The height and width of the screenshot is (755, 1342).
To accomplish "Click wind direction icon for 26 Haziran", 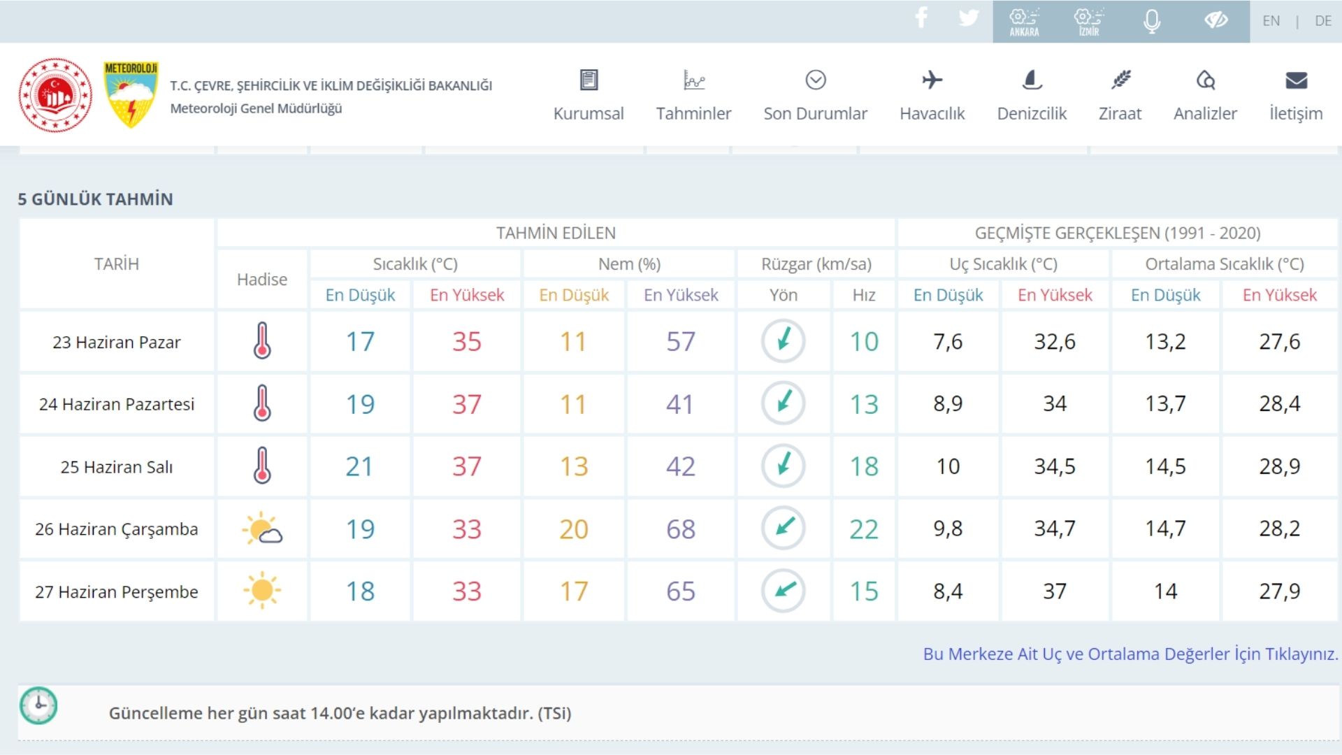I will [783, 528].
